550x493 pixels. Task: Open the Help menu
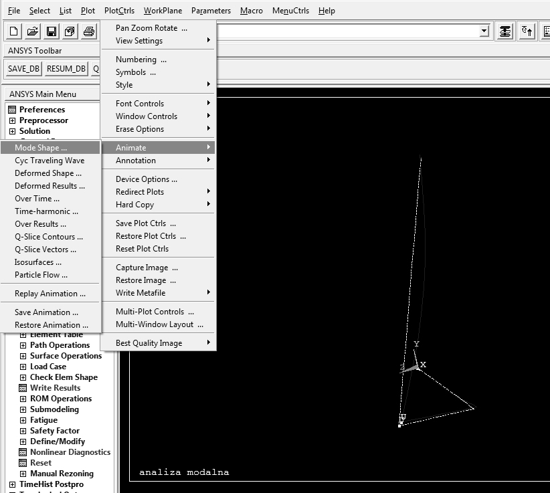pyautogui.click(x=327, y=11)
